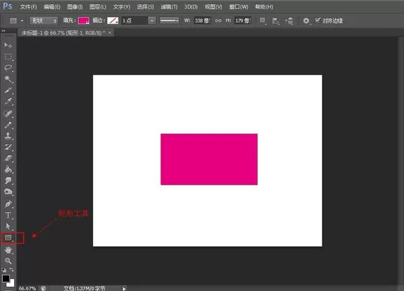Open the shape mode dropdown
The height and width of the screenshot is (291, 404).
pyautogui.click(x=44, y=21)
